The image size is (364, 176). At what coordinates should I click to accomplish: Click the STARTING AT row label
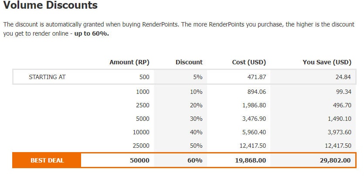[x=47, y=77]
